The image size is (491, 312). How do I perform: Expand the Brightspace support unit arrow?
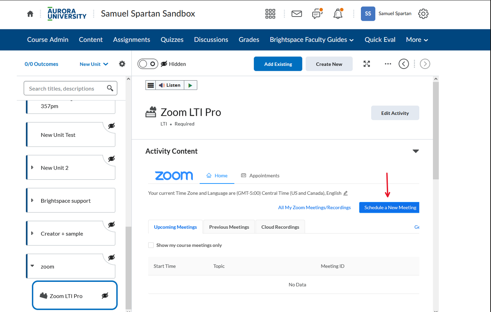(x=32, y=200)
